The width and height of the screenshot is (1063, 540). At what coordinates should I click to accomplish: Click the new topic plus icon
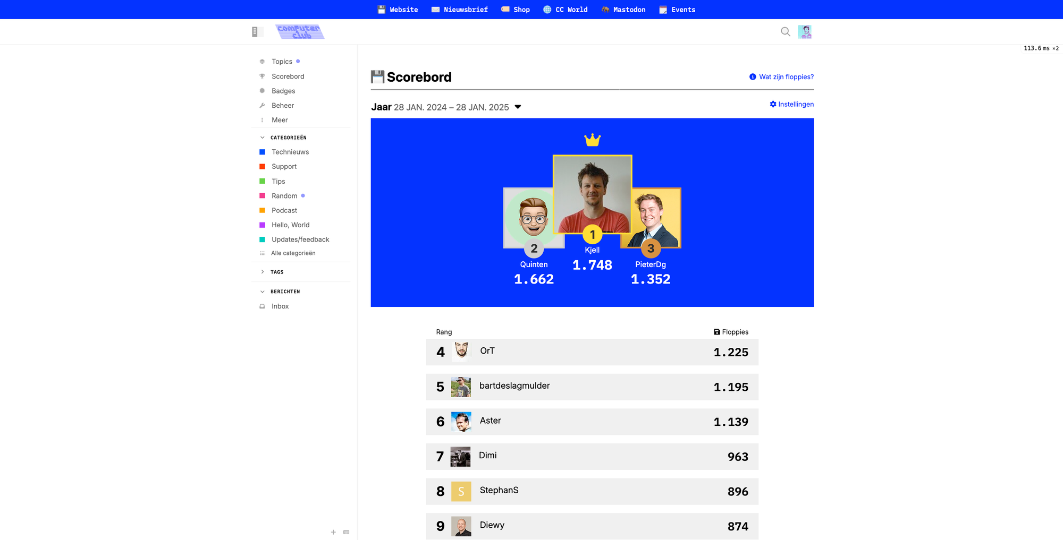[333, 532]
